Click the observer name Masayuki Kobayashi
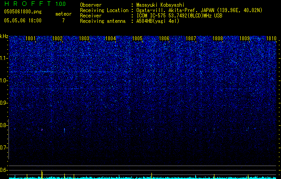281x179 pixels. pos(160,5)
